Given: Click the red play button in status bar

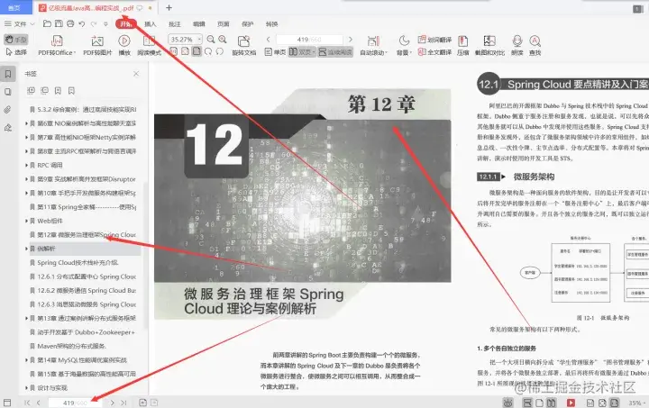Looking at the screenshot, I should coord(571,403).
